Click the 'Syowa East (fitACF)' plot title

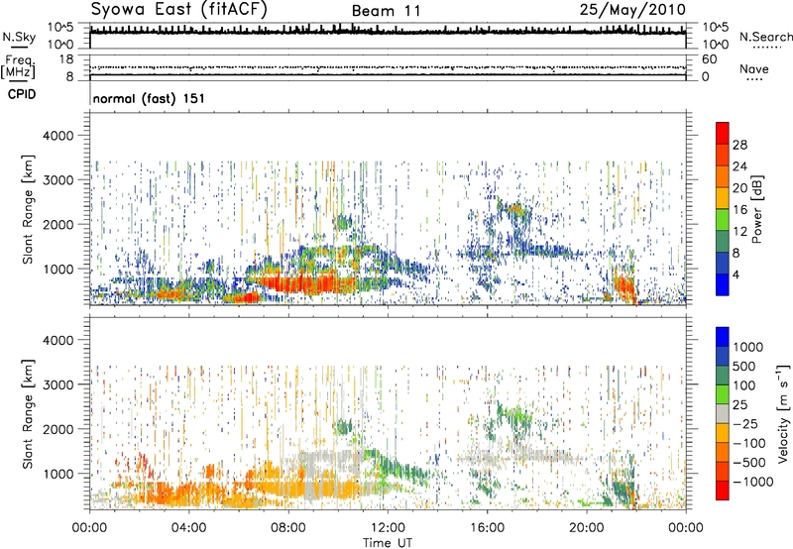point(178,10)
